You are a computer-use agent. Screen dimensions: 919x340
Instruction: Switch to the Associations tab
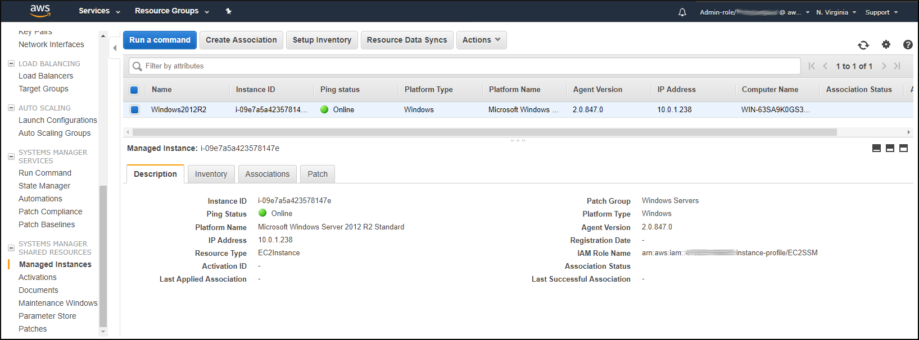click(x=267, y=174)
